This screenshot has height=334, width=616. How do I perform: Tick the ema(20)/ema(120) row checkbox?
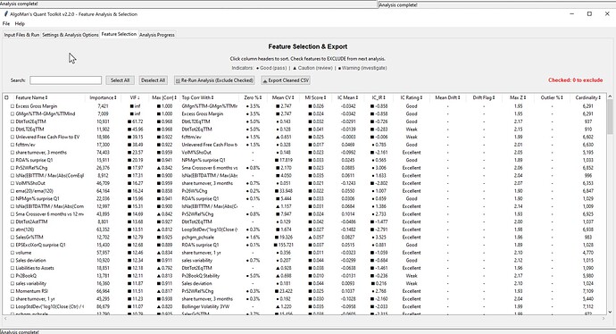point(12,191)
